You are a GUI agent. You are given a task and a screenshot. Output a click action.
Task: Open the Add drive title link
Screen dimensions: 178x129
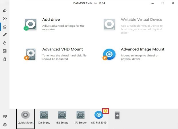tap(51, 19)
